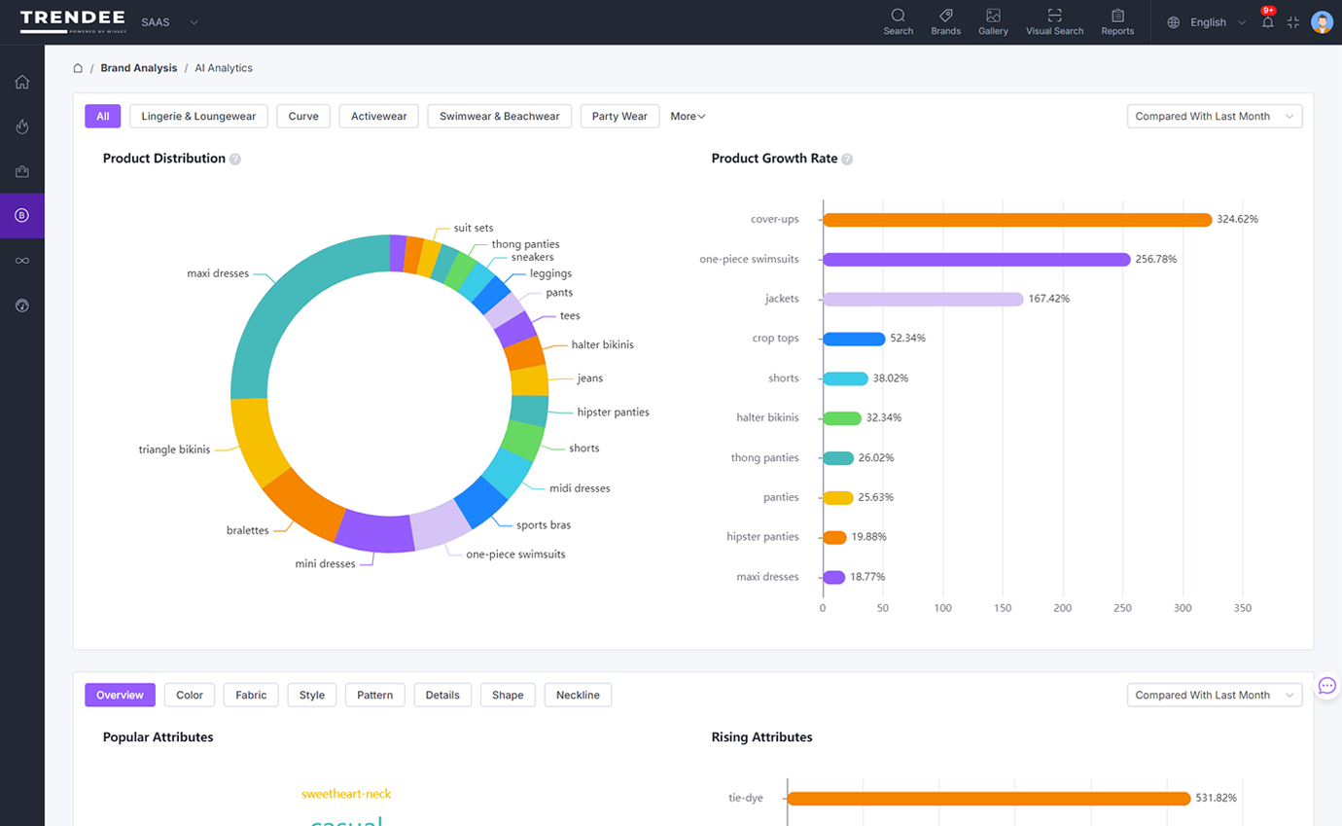
Task: Select the All category filter
Action: pos(102,117)
